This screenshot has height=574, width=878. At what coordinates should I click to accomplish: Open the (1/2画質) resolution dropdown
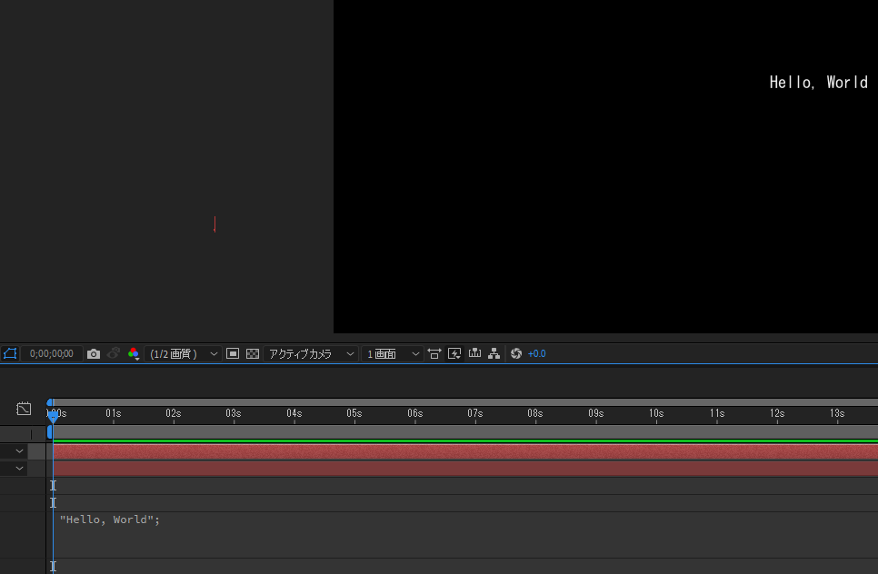point(183,353)
